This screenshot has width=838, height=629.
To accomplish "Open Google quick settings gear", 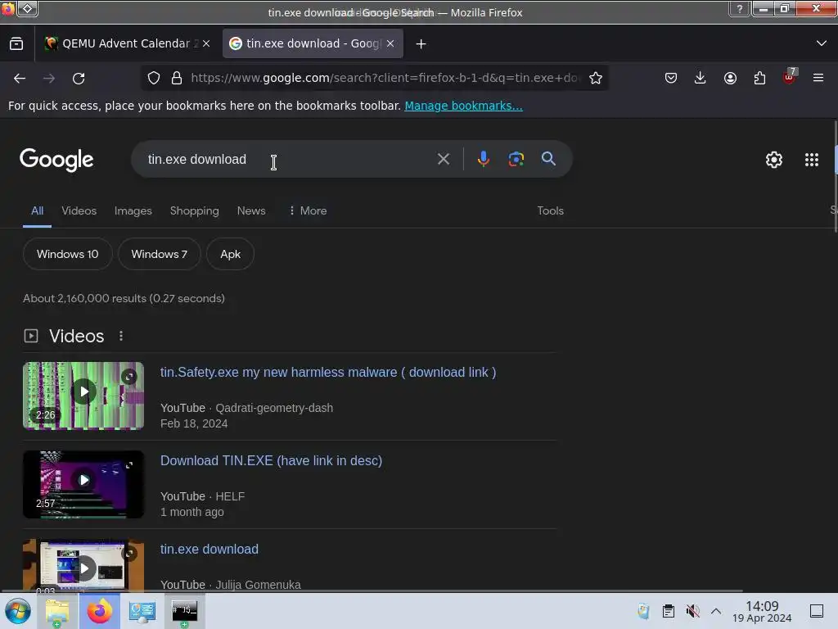I will click(774, 160).
